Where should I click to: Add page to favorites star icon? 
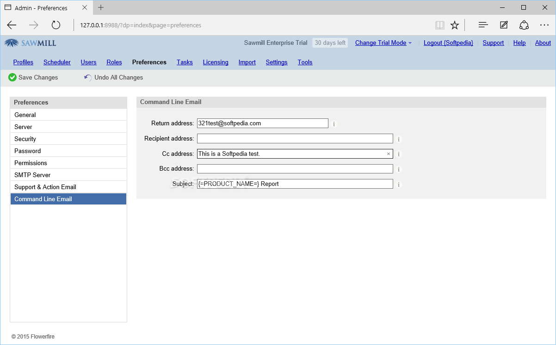coord(455,25)
